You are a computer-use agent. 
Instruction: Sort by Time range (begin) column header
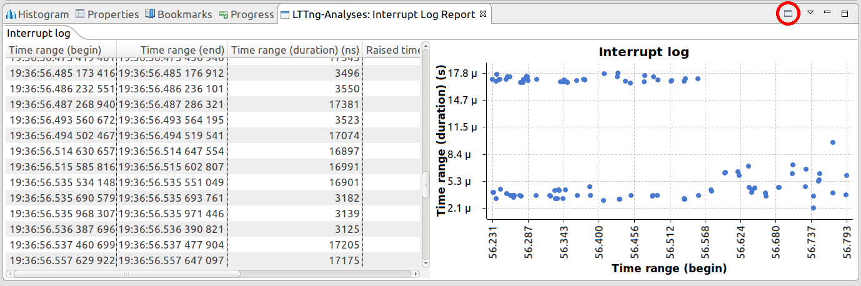[x=59, y=50]
